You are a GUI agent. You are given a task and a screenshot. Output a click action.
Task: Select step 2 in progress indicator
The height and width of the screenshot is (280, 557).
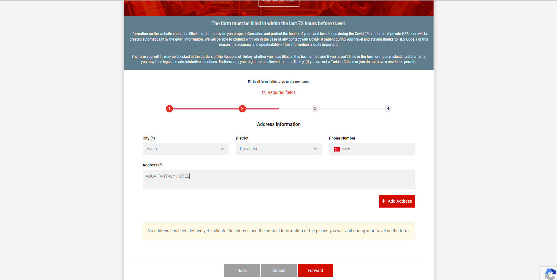pyautogui.click(x=242, y=109)
